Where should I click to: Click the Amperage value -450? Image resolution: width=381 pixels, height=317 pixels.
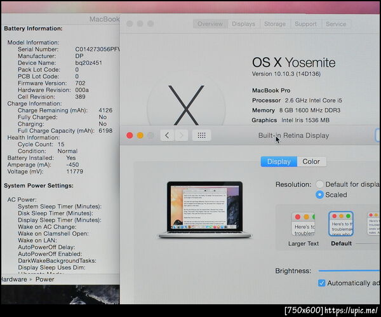pyautogui.click(x=72, y=165)
